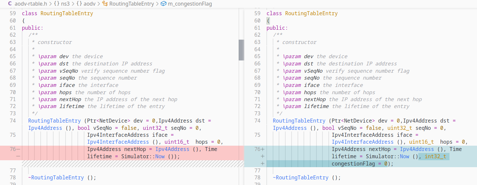Click added line number 76 in modified pane

[257, 149]
